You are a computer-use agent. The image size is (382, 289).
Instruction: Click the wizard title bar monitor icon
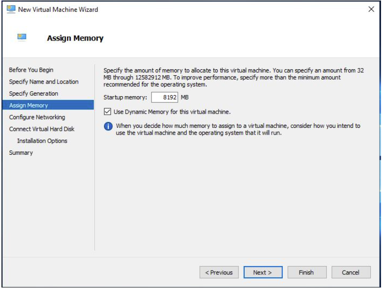(11, 9)
